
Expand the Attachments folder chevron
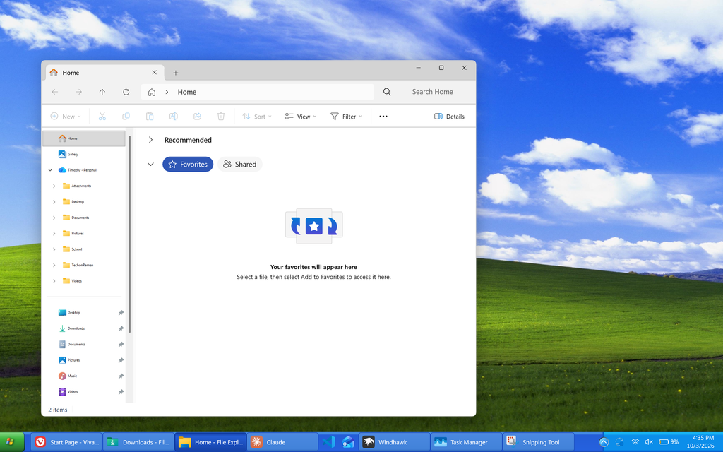[x=54, y=186]
